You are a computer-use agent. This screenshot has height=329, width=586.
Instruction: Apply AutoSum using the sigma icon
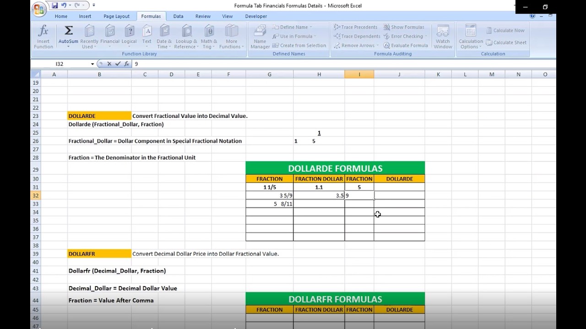pyautogui.click(x=68, y=31)
